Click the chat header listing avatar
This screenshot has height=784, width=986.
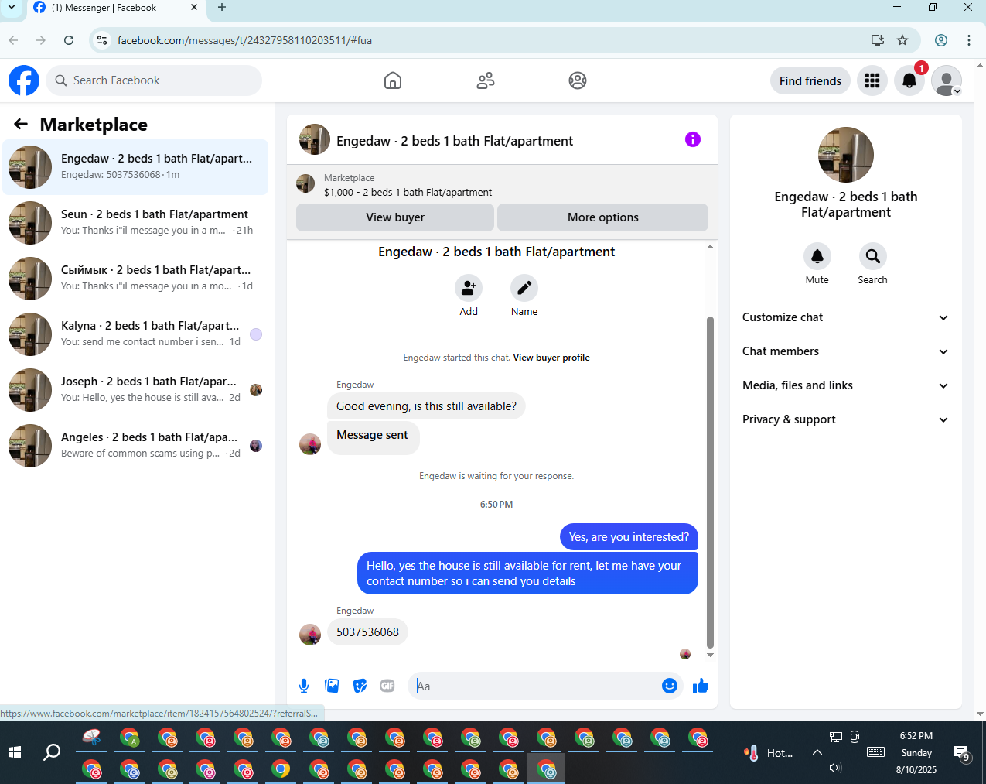[x=315, y=139]
